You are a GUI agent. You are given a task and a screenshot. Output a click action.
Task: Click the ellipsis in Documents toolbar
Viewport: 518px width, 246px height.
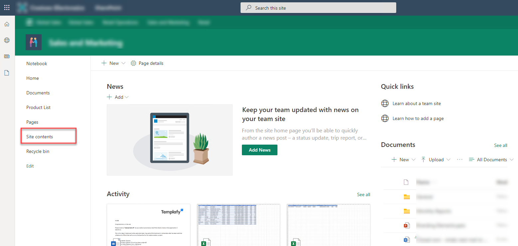[x=460, y=160]
